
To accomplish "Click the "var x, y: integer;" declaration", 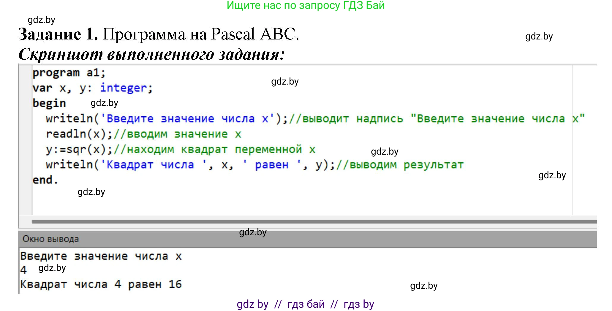I will (92, 88).
